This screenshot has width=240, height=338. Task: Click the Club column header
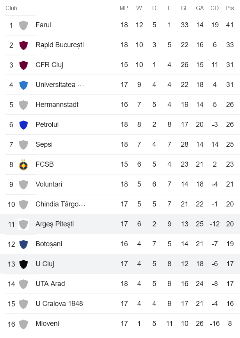click(11, 8)
